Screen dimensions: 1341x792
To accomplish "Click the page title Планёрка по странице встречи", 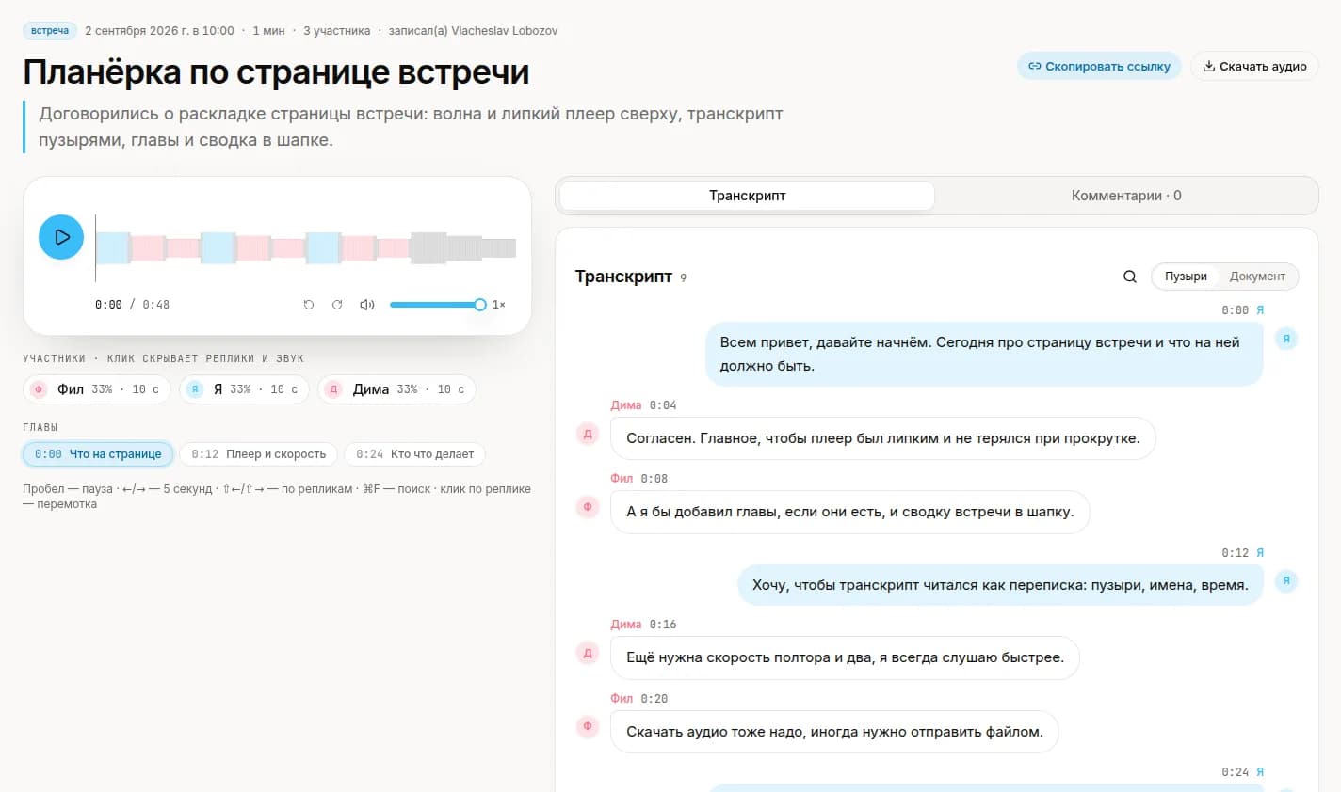I will click(276, 72).
